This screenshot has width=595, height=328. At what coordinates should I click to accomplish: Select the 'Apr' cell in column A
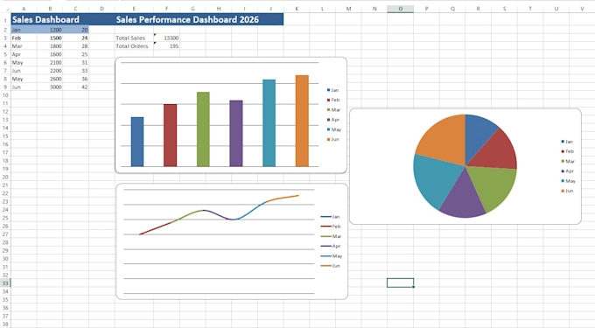24,54
